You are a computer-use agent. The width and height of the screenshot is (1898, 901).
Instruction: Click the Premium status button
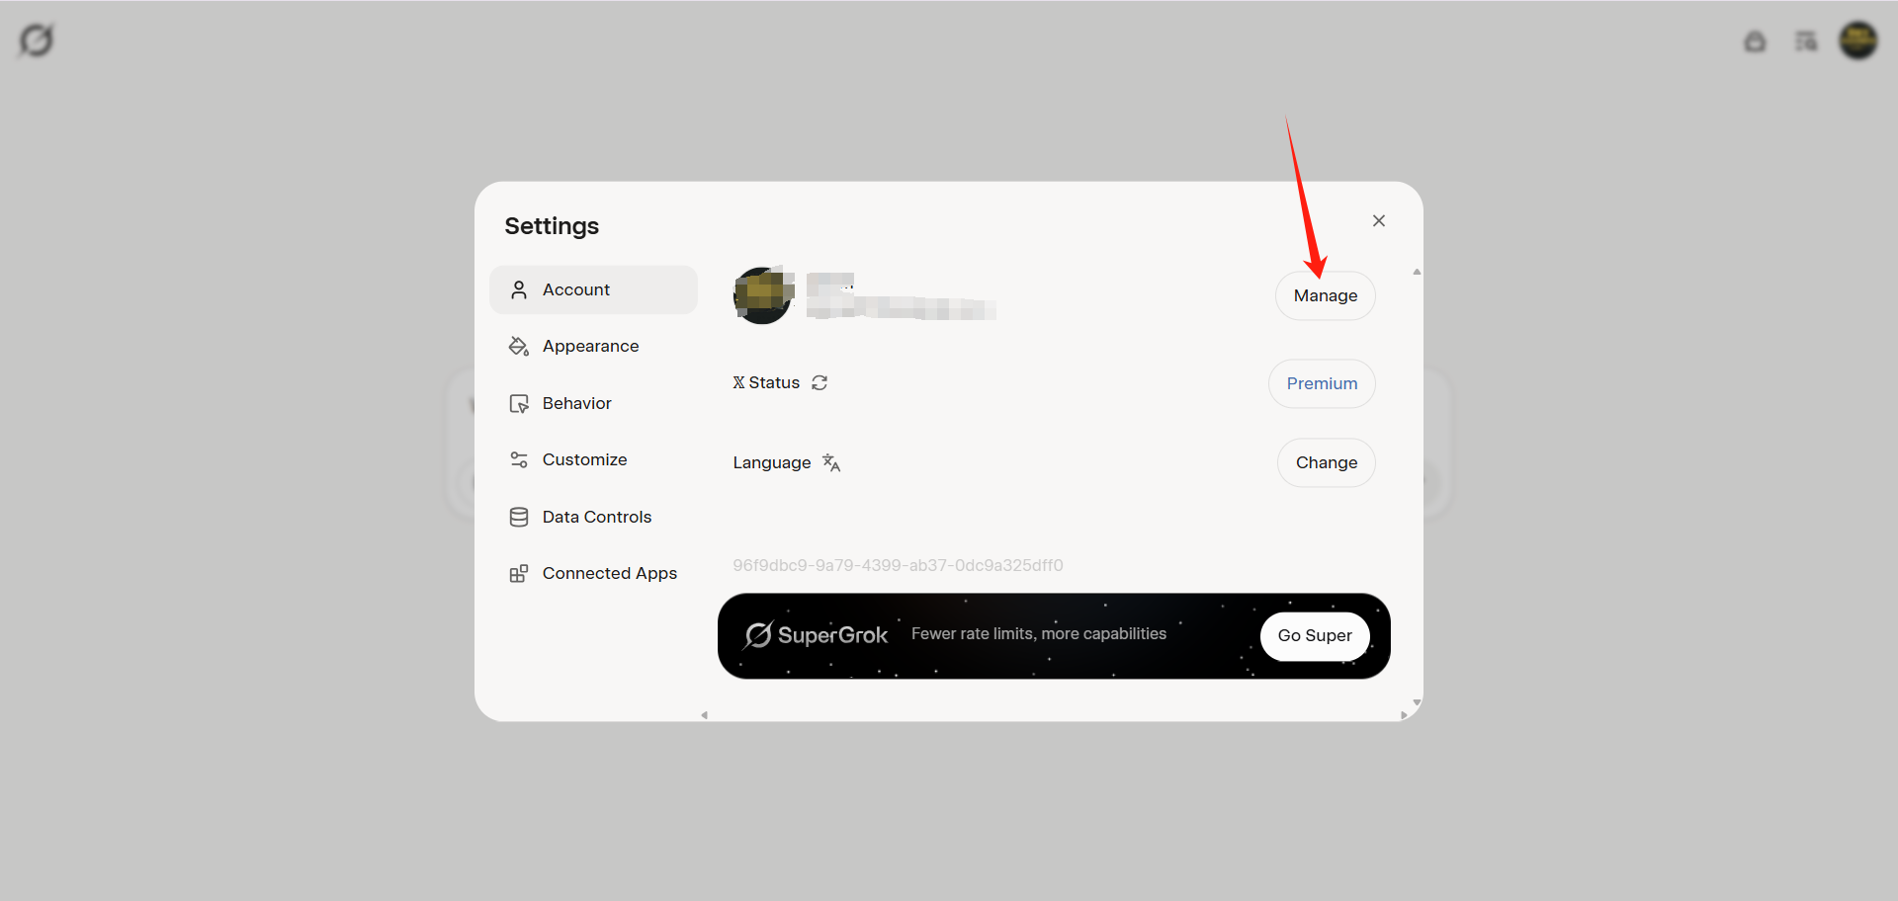pyautogui.click(x=1322, y=383)
